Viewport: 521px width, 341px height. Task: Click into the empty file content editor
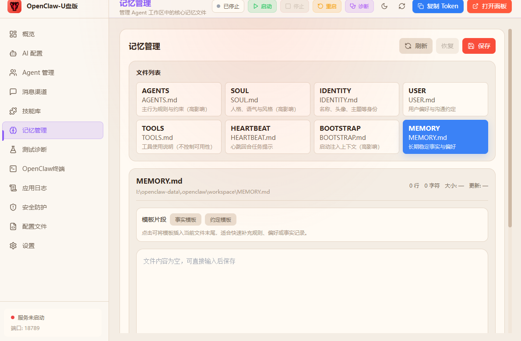click(312, 291)
